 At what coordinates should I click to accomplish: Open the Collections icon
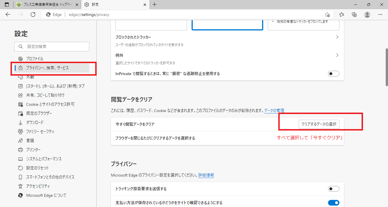(354, 15)
